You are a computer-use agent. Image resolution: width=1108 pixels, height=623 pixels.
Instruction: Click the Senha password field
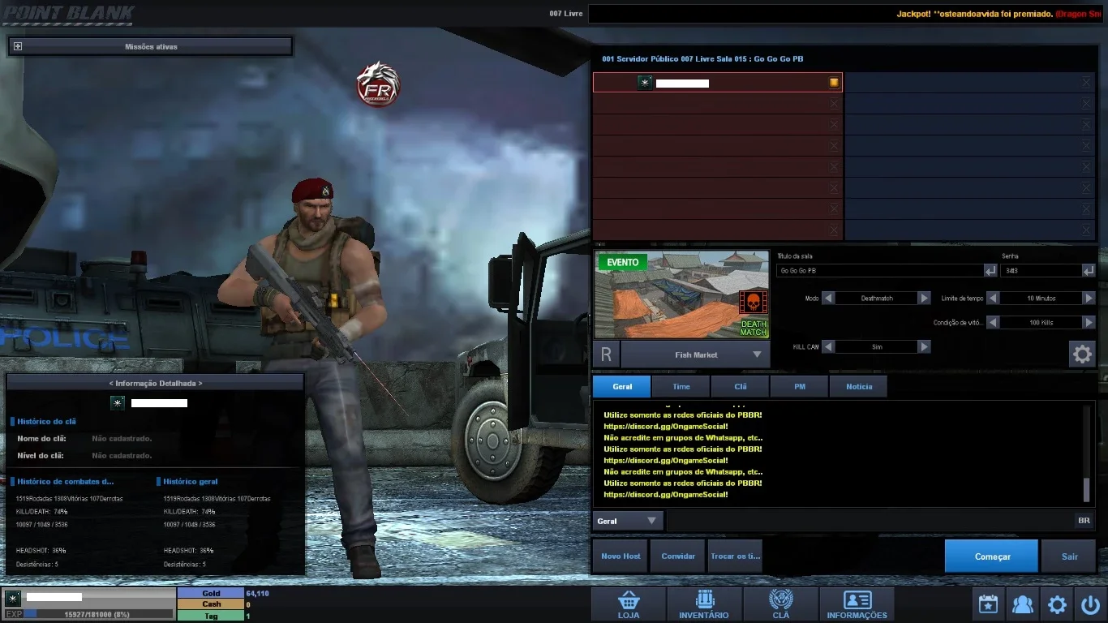(1041, 270)
